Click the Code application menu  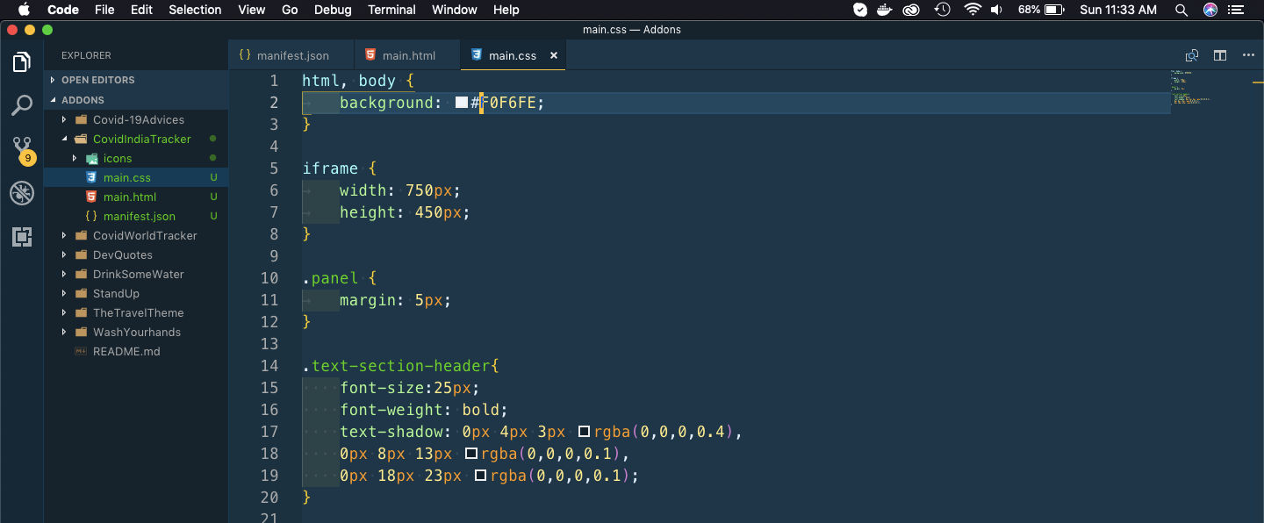point(63,10)
